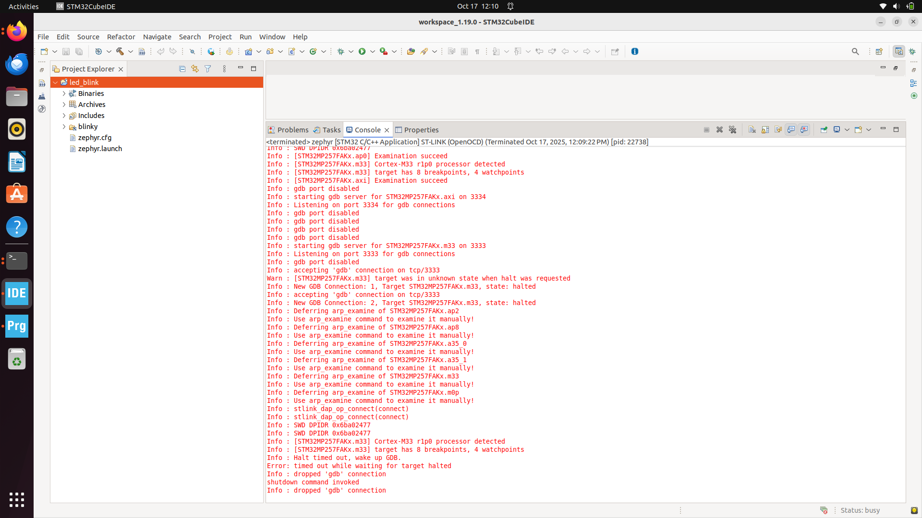Expand the blinky folder
The height and width of the screenshot is (518, 922).
pyautogui.click(x=63, y=127)
